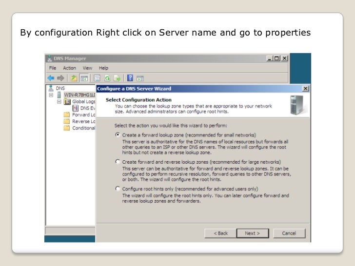The width and height of the screenshot is (355, 266).
Task: Toggle the Show/Hide Action Pane icon
Action: 140,79
